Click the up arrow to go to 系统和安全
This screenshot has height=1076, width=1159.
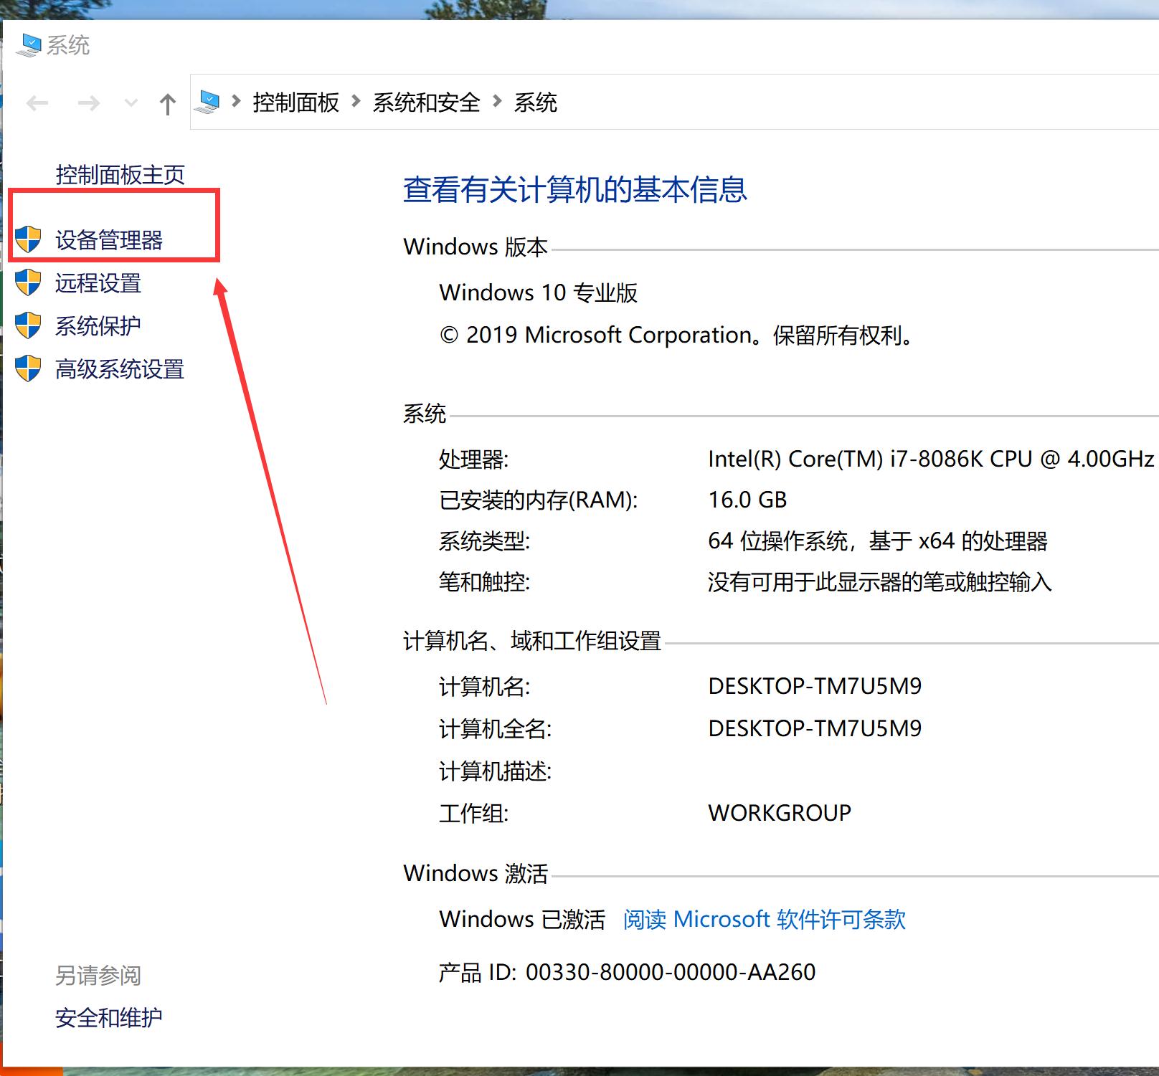click(x=166, y=103)
